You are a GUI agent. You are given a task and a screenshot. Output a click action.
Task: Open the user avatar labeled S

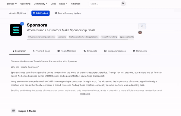pos(140,33)
